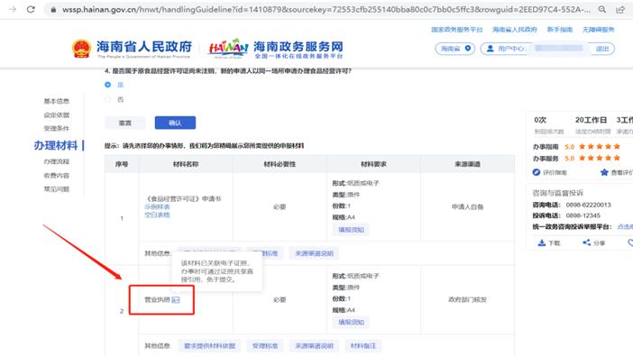Viewport: 633px width, 357px height.
Task: Click the share page icon in address bar
Action: tap(620, 9)
